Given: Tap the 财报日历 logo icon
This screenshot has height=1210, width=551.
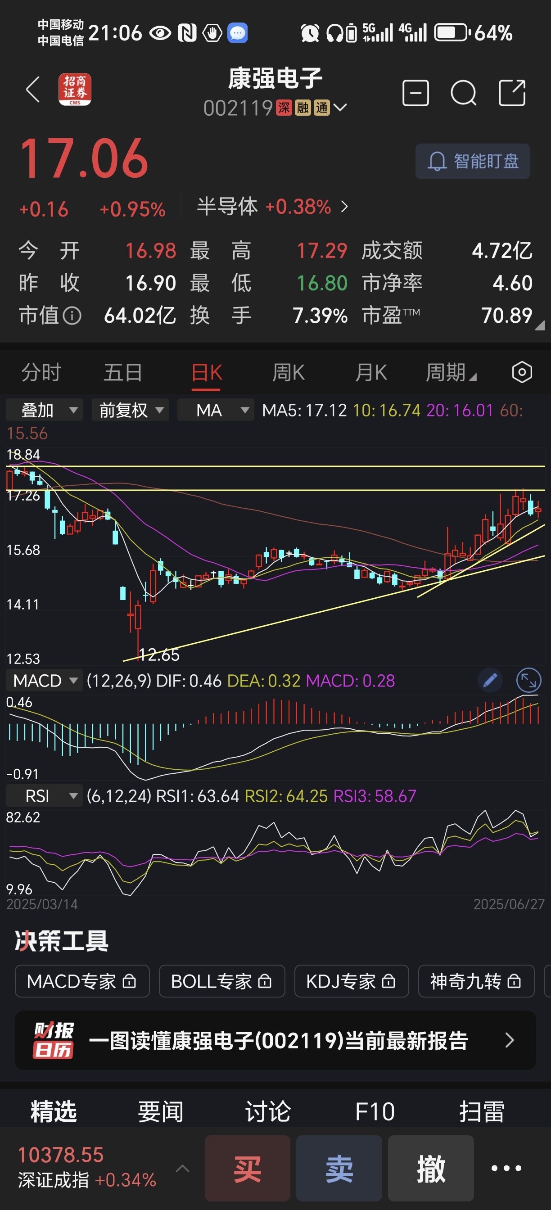Looking at the screenshot, I should (x=53, y=1040).
